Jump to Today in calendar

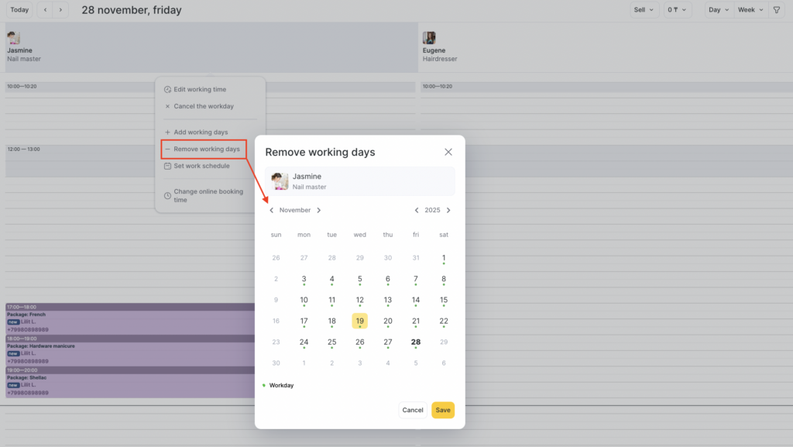coord(19,10)
